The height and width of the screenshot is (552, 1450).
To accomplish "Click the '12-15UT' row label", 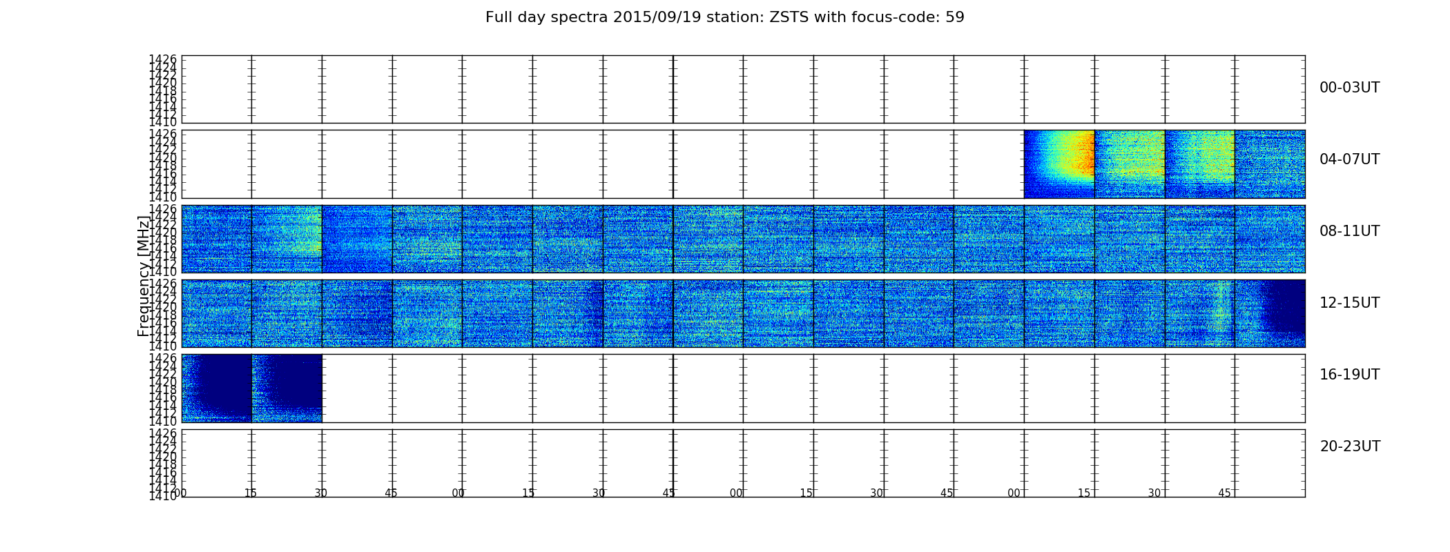I will click(1349, 303).
